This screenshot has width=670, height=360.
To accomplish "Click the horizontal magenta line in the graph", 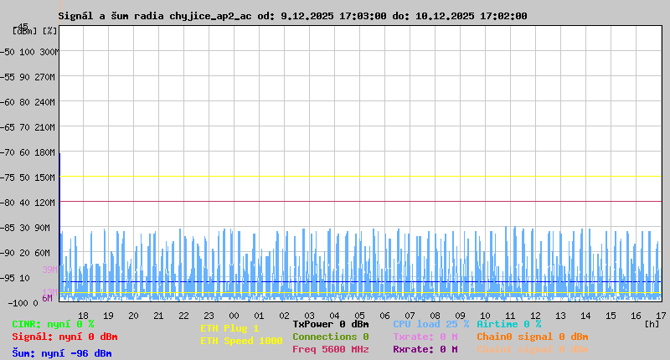I will tap(360, 202).
